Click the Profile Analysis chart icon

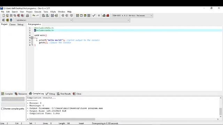point(104,16)
